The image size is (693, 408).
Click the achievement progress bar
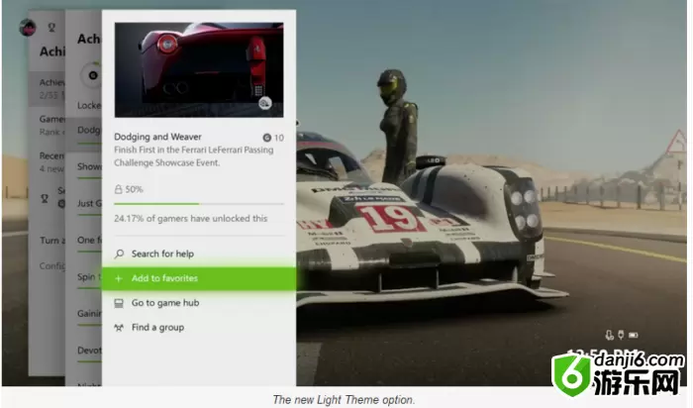click(x=199, y=204)
